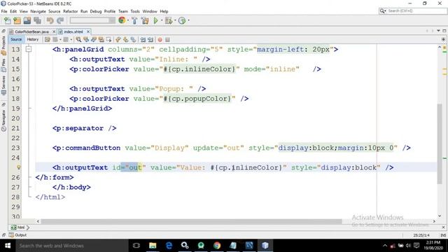
Task: Click the lightbulb hint on line 25
Action: pyautogui.click(x=19, y=167)
